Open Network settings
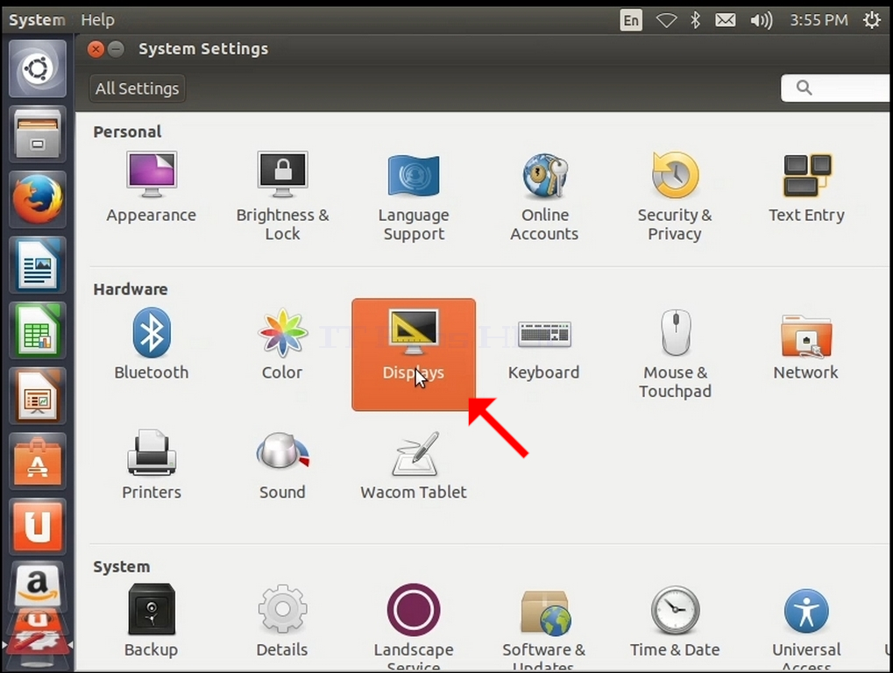The height and width of the screenshot is (673, 893). click(x=806, y=346)
